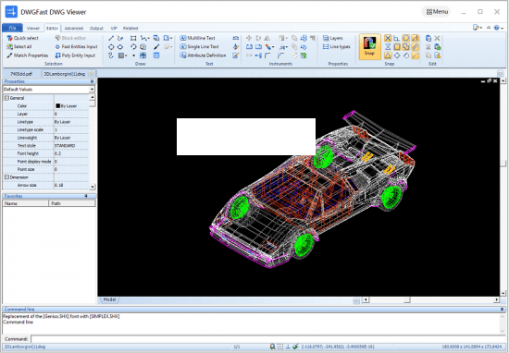Screen dimensions: 509x353
Task: Open the Line types dialog
Action: coord(336,47)
